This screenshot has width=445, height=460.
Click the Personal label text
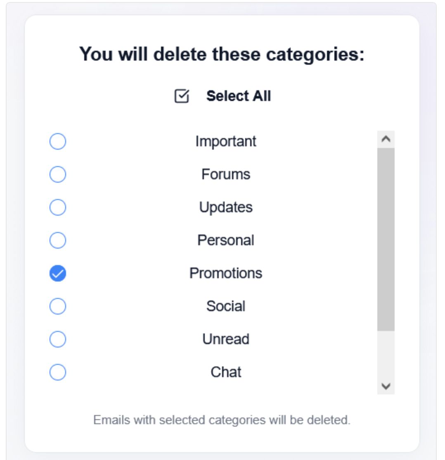coord(226,240)
